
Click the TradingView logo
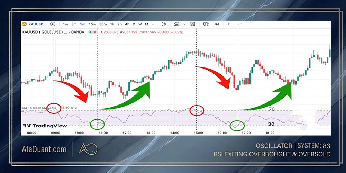click(x=45, y=126)
